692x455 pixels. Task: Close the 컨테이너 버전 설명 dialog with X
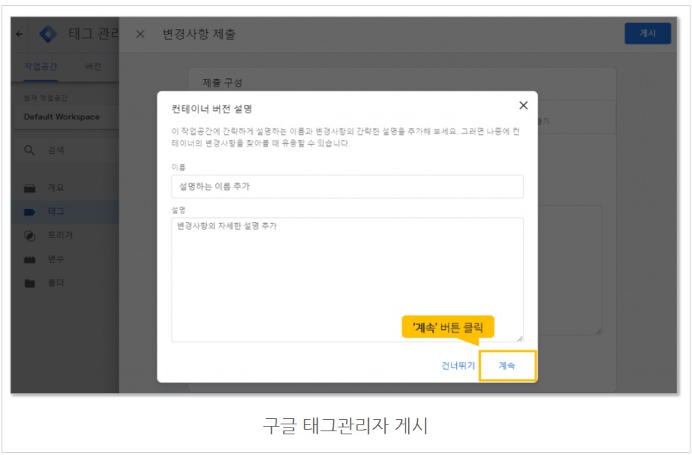click(x=524, y=105)
